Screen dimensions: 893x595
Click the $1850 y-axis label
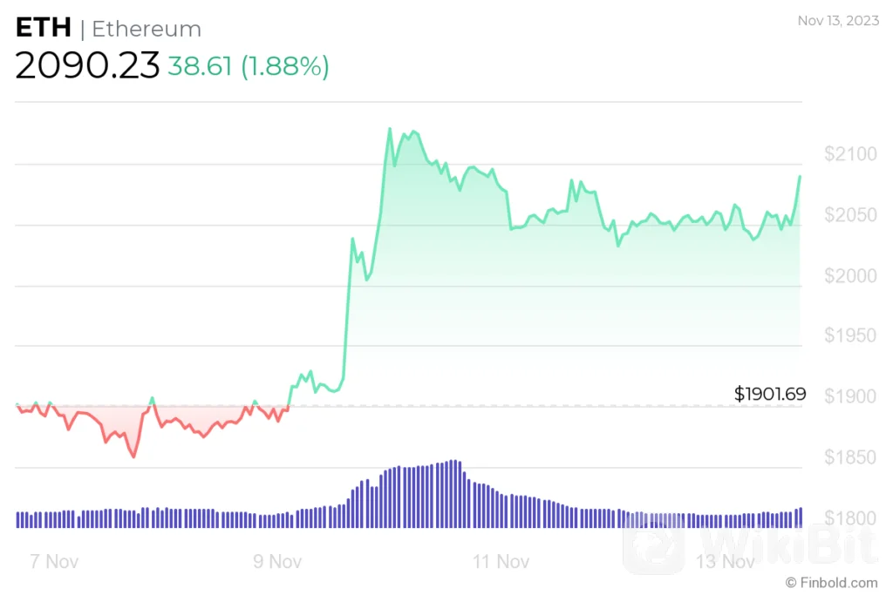851,457
